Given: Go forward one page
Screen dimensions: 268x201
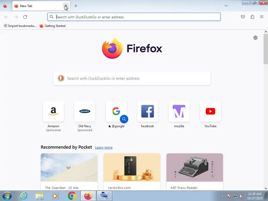Looking at the screenshot, I should 16,17.
